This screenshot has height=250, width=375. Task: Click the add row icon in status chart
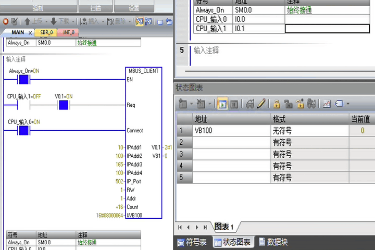[183, 104]
